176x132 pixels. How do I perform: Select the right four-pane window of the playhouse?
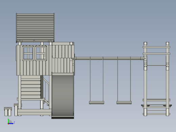click(41, 53)
